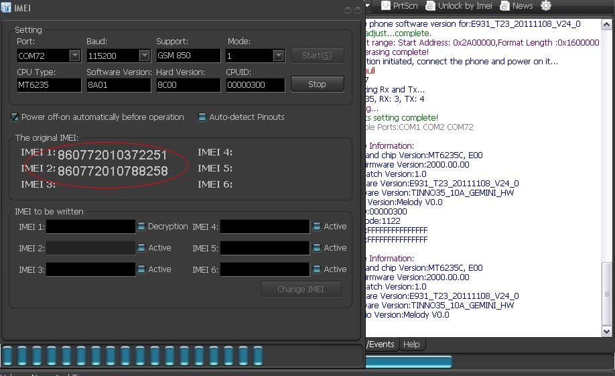Screen dimensions: 615x376
Task: Click the IMEI window title icon
Action: 6,9
